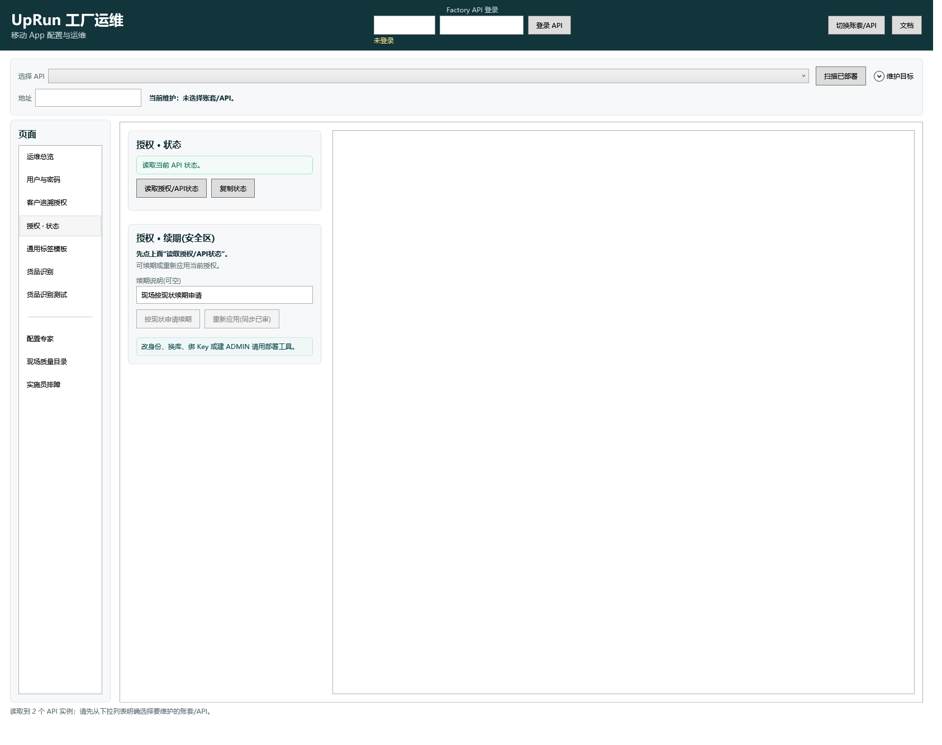Click the 复制状态 button
Image resolution: width=942 pixels, height=745 pixels.
click(233, 188)
